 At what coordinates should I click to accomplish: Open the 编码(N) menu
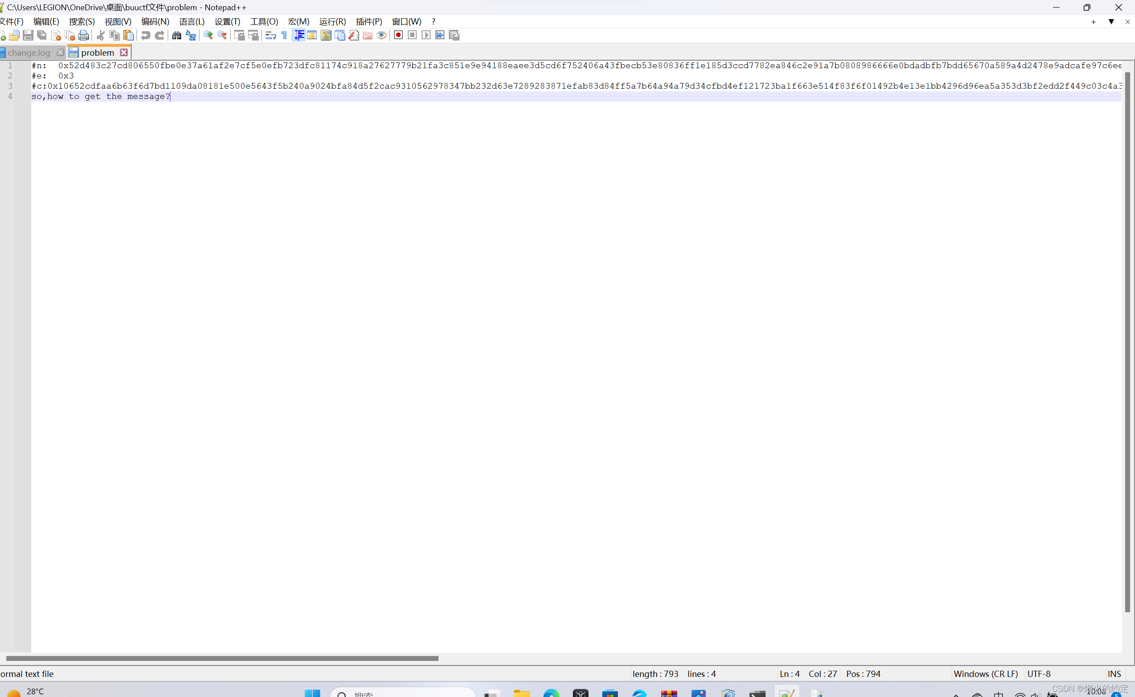pyautogui.click(x=155, y=22)
